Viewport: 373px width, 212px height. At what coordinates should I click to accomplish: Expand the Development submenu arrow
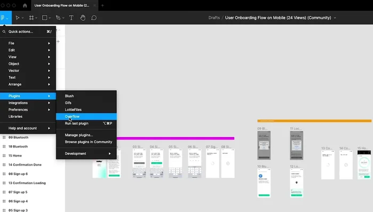click(x=110, y=154)
